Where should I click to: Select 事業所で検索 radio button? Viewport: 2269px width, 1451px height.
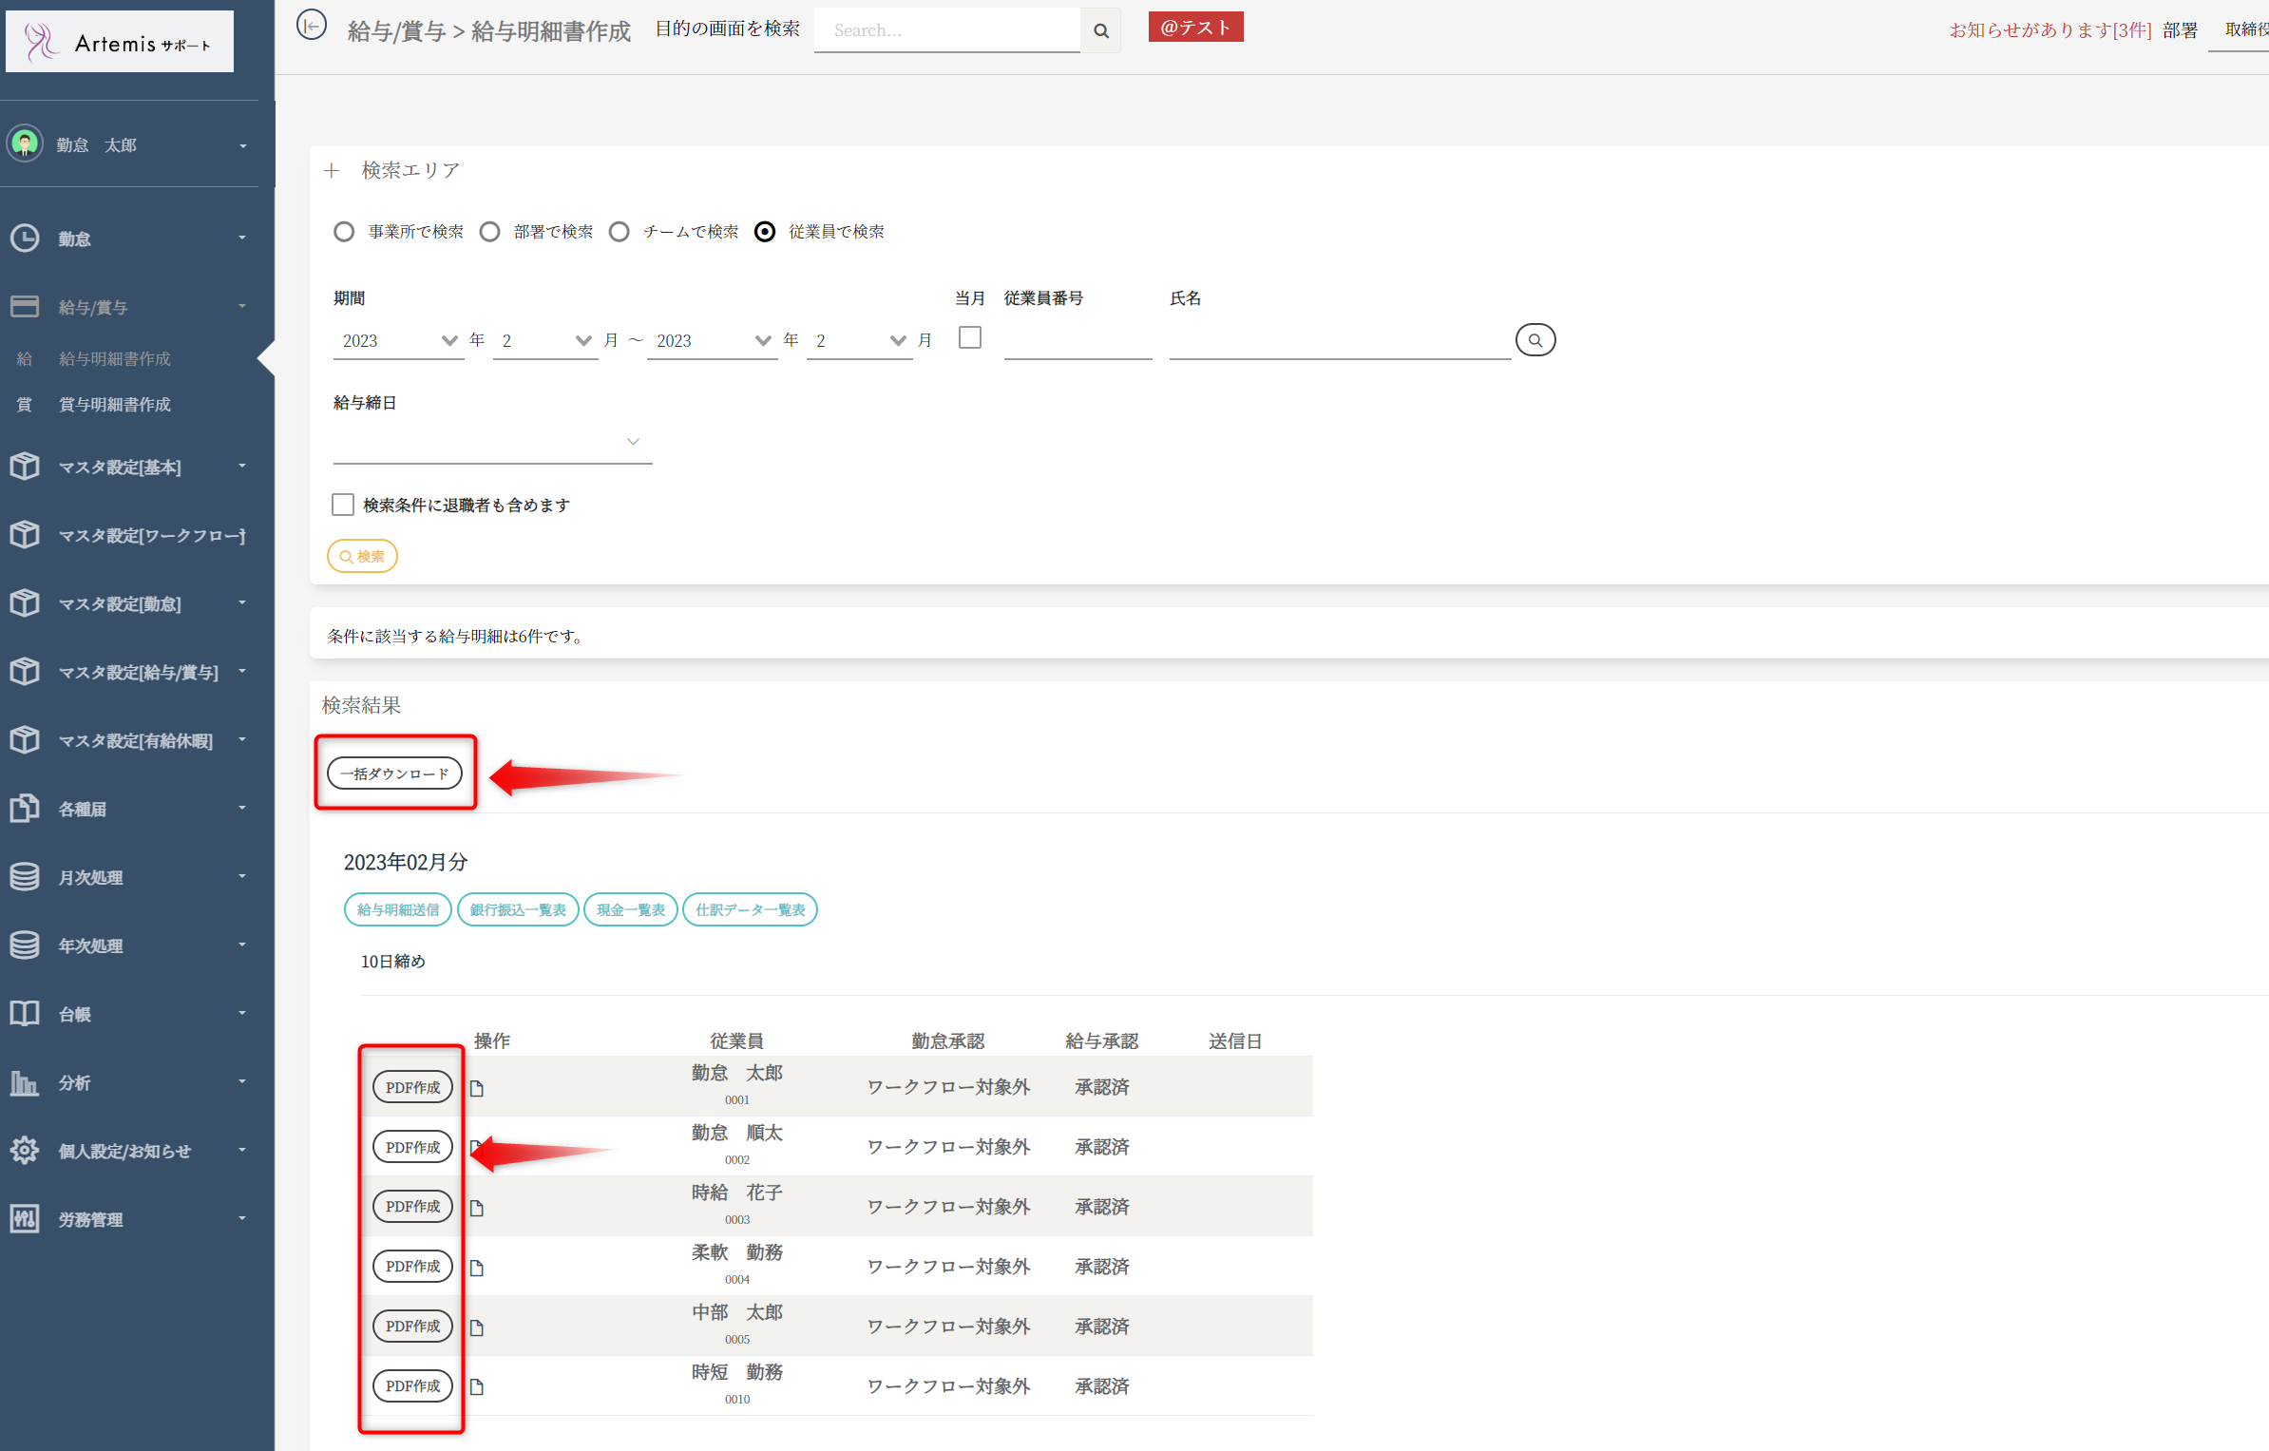point(344,232)
